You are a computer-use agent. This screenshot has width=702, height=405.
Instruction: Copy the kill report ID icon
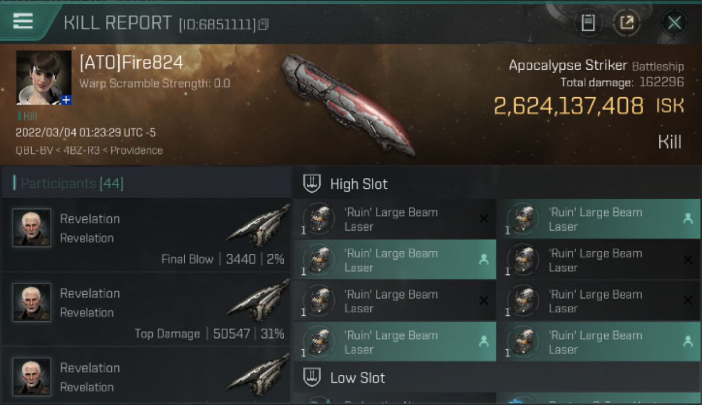click(x=263, y=24)
